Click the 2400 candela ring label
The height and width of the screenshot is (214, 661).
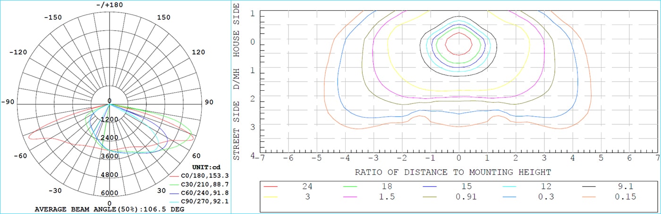pos(110,138)
